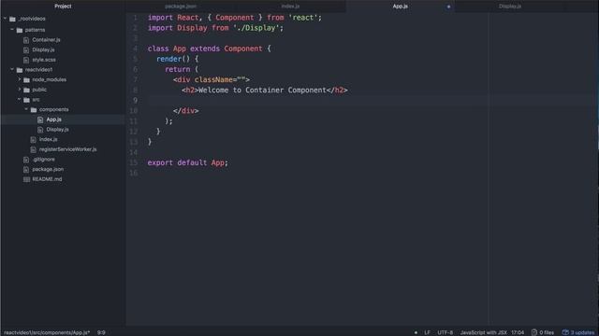Open package.json in the project tree
The width and height of the screenshot is (599, 336).
(48, 169)
